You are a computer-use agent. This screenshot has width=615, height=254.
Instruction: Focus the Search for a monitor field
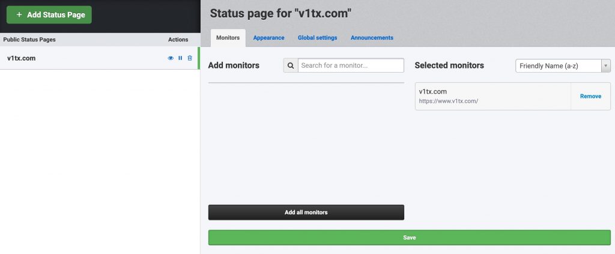tap(351, 65)
